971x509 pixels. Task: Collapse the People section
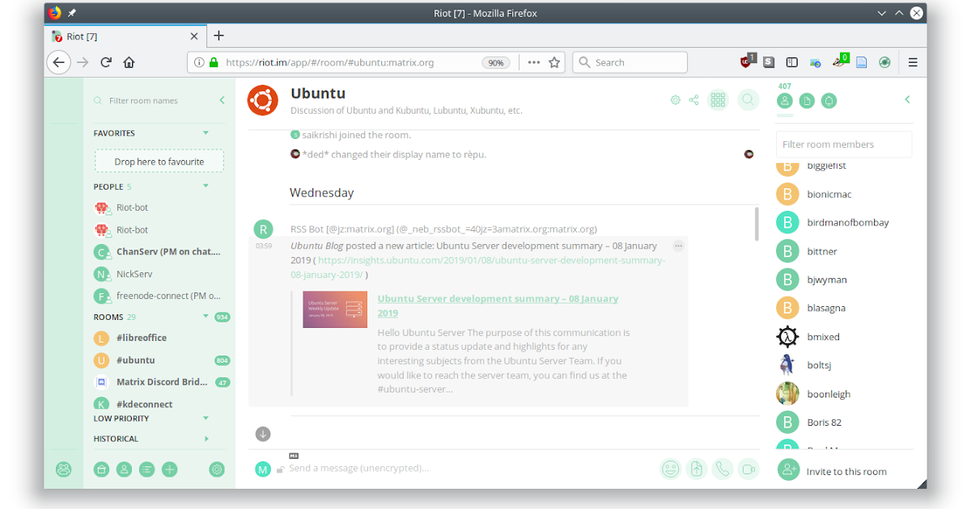tap(206, 186)
